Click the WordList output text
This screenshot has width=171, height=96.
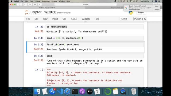pos(77,31)
